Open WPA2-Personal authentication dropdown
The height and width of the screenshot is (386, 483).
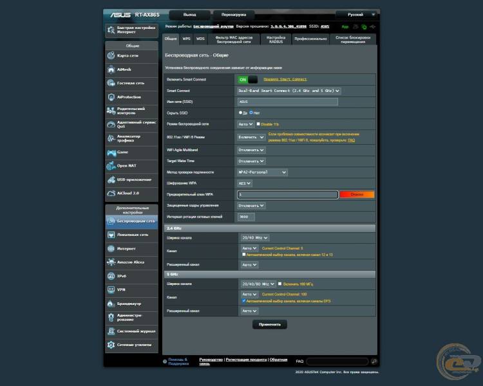click(263, 172)
